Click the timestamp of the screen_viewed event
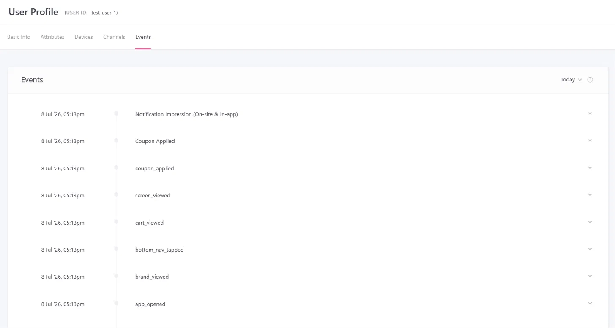This screenshot has height=328, width=615. pos(63,196)
